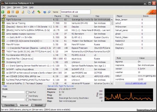Click the About info bubble icon
Viewport: 157px width, 112px height.
[49, 12]
